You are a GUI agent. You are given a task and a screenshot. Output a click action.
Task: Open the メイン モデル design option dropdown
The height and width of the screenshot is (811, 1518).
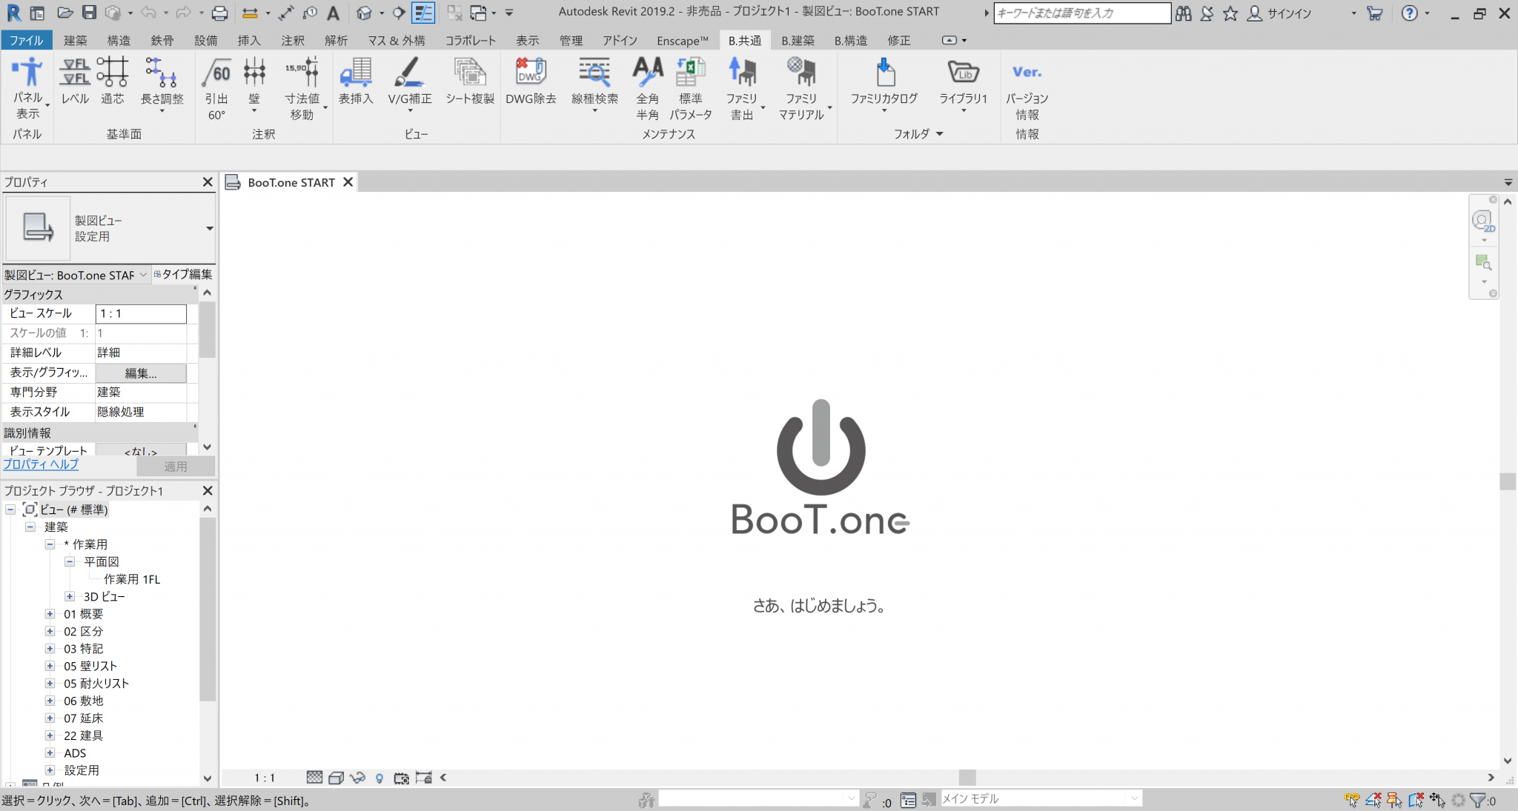tap(1041, 798)
